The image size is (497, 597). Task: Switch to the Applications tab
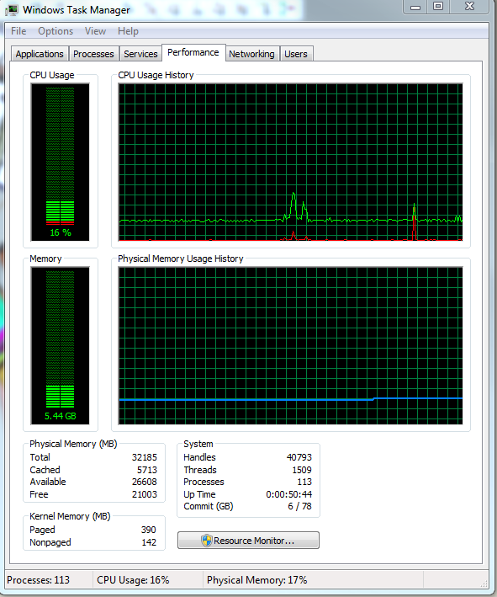tap(40, 54)
